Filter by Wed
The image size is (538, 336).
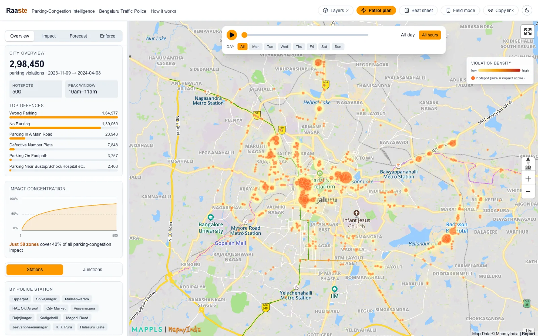click(x=284, y=47)
